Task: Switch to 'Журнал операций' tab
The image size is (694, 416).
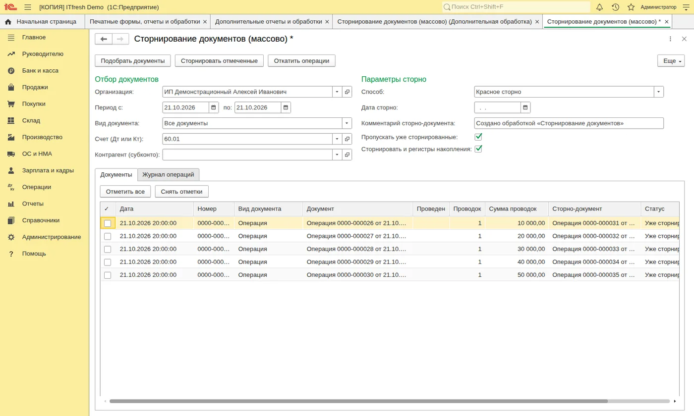Action: (168, 175)
